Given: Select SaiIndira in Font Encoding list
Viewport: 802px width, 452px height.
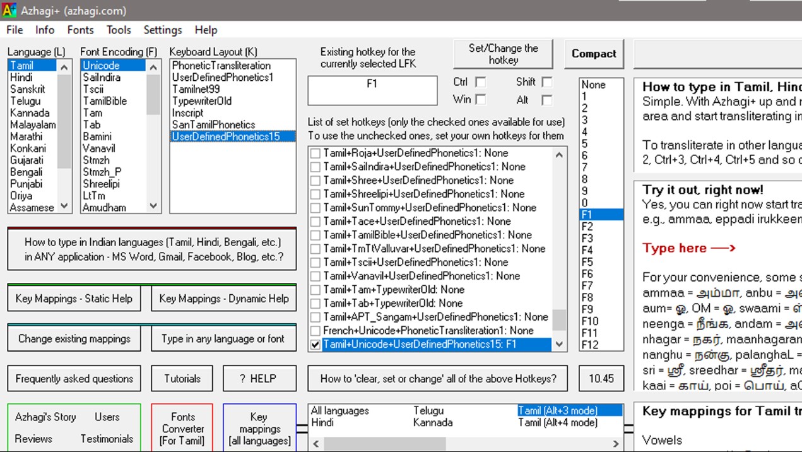Looking at the screenshot, I should coord(114,78).
